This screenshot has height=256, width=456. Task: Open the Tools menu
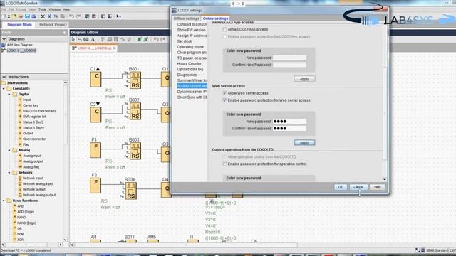click(x=43, y=9)
